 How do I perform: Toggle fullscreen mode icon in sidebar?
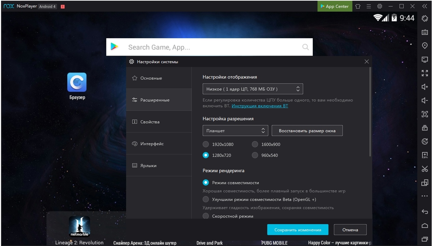(x=425, y=73)
